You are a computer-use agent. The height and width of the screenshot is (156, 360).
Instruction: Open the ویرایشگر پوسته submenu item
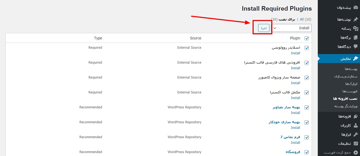point(346,106)
